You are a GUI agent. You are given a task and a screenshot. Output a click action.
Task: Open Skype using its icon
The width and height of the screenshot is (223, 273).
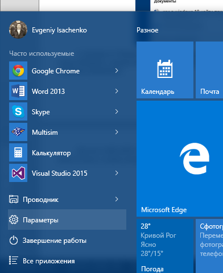[x=18, y=111]
